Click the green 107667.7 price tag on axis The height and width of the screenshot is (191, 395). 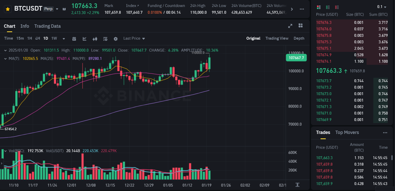(296, 58)
